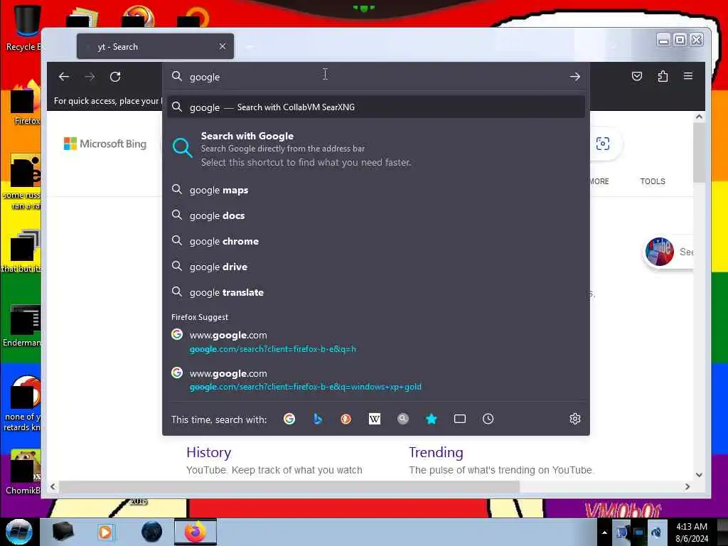This screenshot has width=728, height=546.
Task: Open Firefox from the taskbar
Action: coord(196,532)
